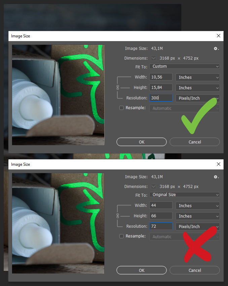Click Width field containing 44

tap(161, 205)
